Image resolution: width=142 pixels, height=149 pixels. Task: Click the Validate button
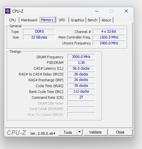coord(96,132)
